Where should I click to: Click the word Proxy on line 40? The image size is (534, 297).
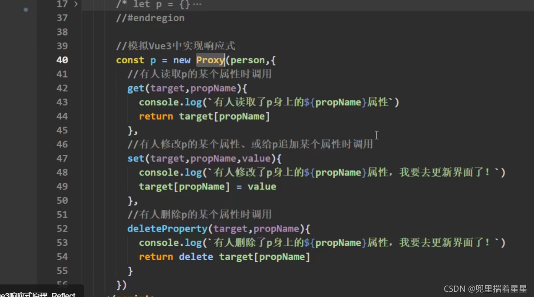coord(210,60)
